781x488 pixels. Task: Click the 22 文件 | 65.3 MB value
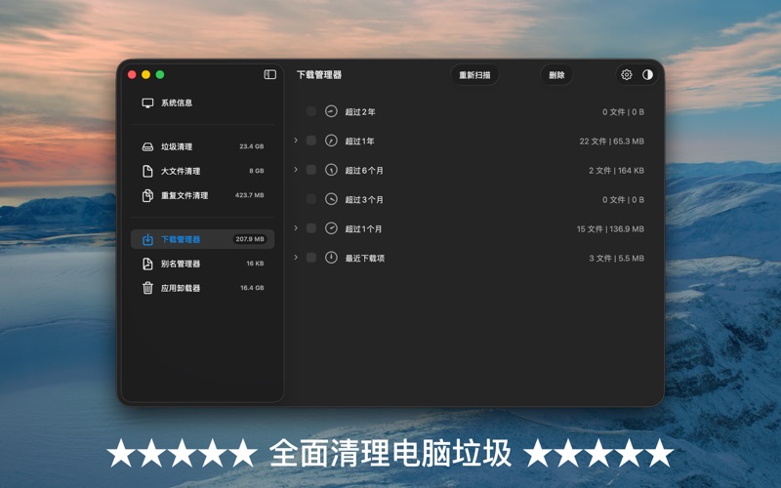tap(612, 142)
